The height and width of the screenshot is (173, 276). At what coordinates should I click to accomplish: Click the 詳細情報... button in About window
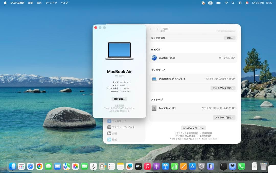coord(119,99)
